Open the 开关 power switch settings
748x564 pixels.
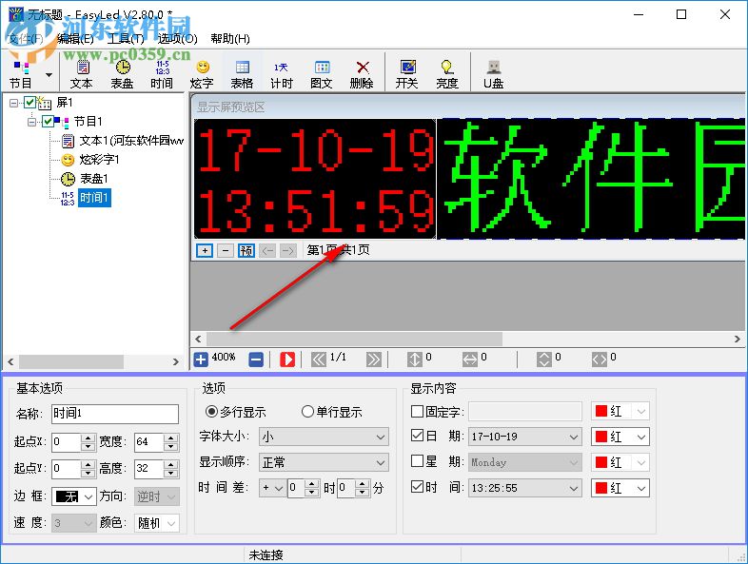pos(407,74)
